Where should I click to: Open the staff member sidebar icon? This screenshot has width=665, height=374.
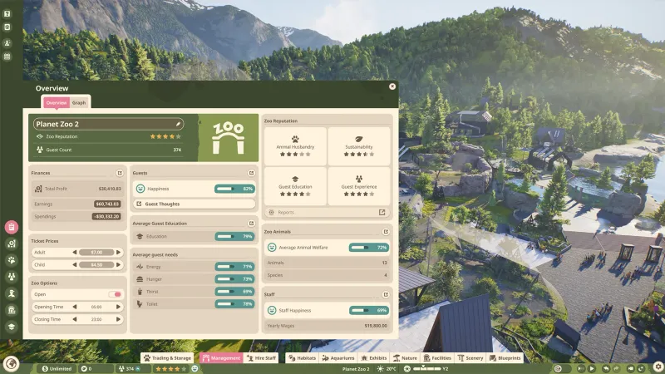[12, 293]
